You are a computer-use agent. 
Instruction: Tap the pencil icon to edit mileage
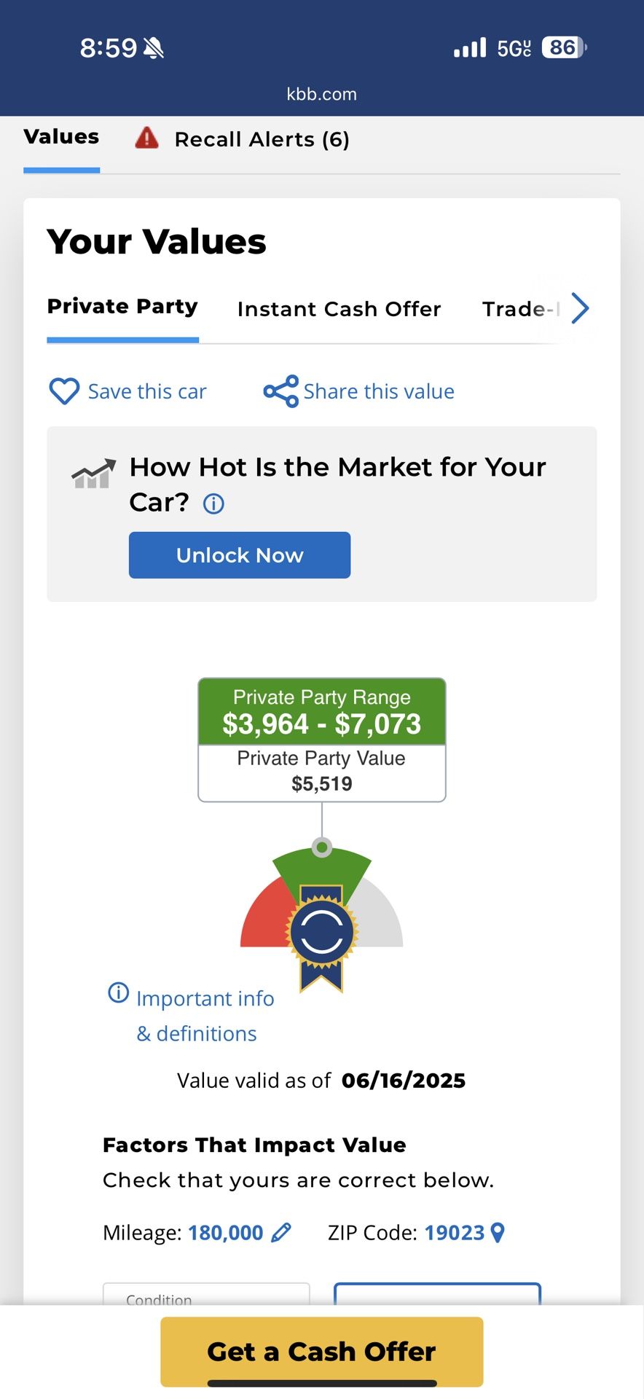pyautogui.click(x=281, y=1232)
